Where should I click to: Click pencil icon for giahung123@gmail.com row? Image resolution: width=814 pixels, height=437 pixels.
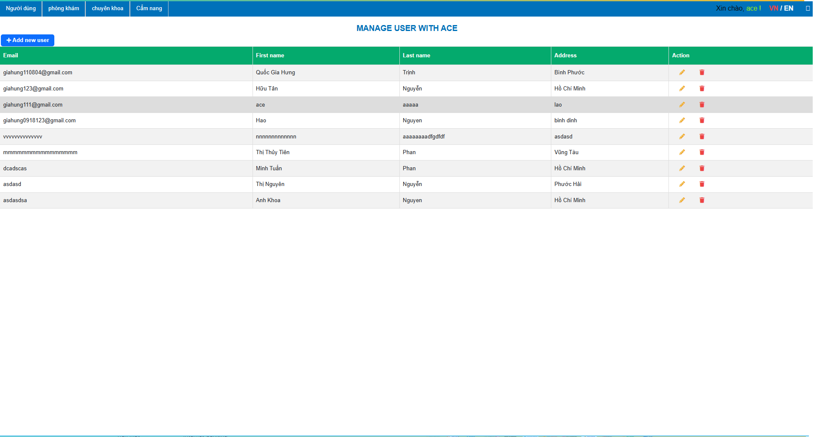coord(682,89)
